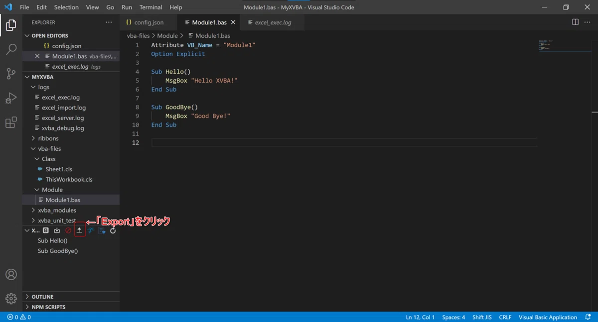Split the editor to the right
The width and height of the screenshot is (598, 322).
[x=575, y=22]
